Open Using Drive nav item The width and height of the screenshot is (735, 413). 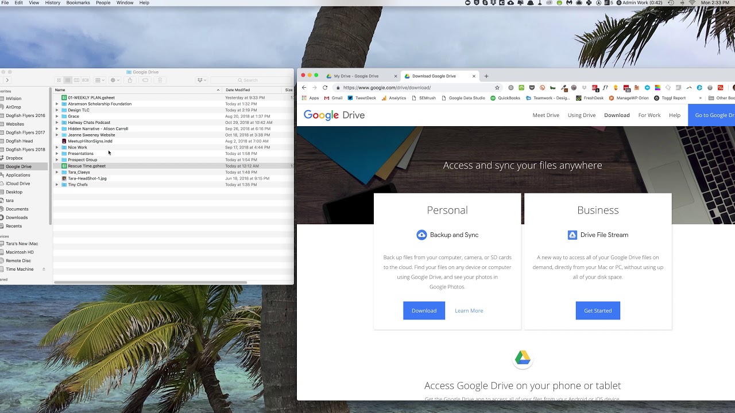click(x=582, y=115)
